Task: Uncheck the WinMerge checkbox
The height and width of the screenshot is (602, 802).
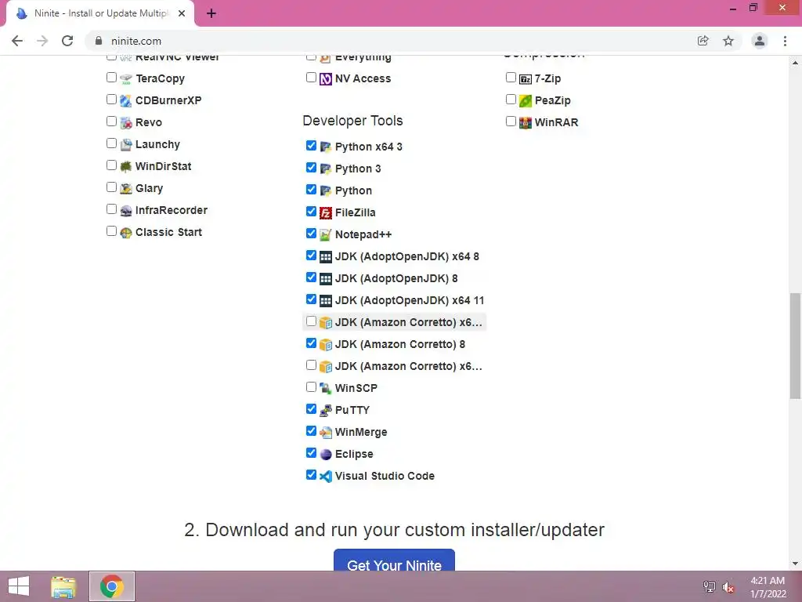Action: [311, 431]
